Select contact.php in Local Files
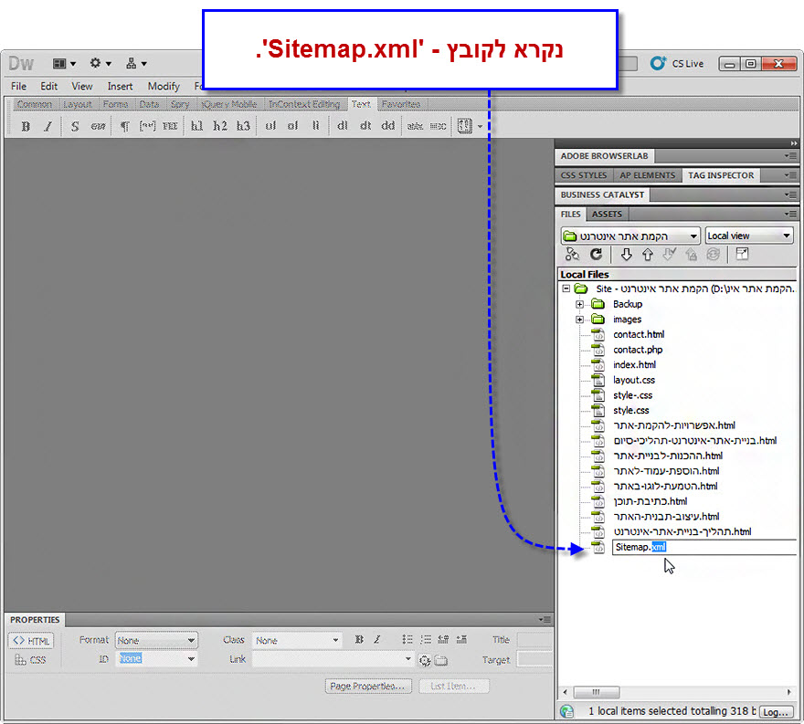The height and width of the screenshot is (724, 804). [638, 350]
